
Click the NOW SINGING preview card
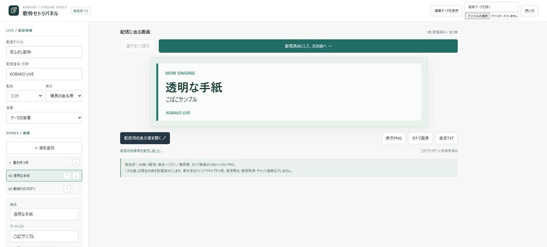point(289,92)
